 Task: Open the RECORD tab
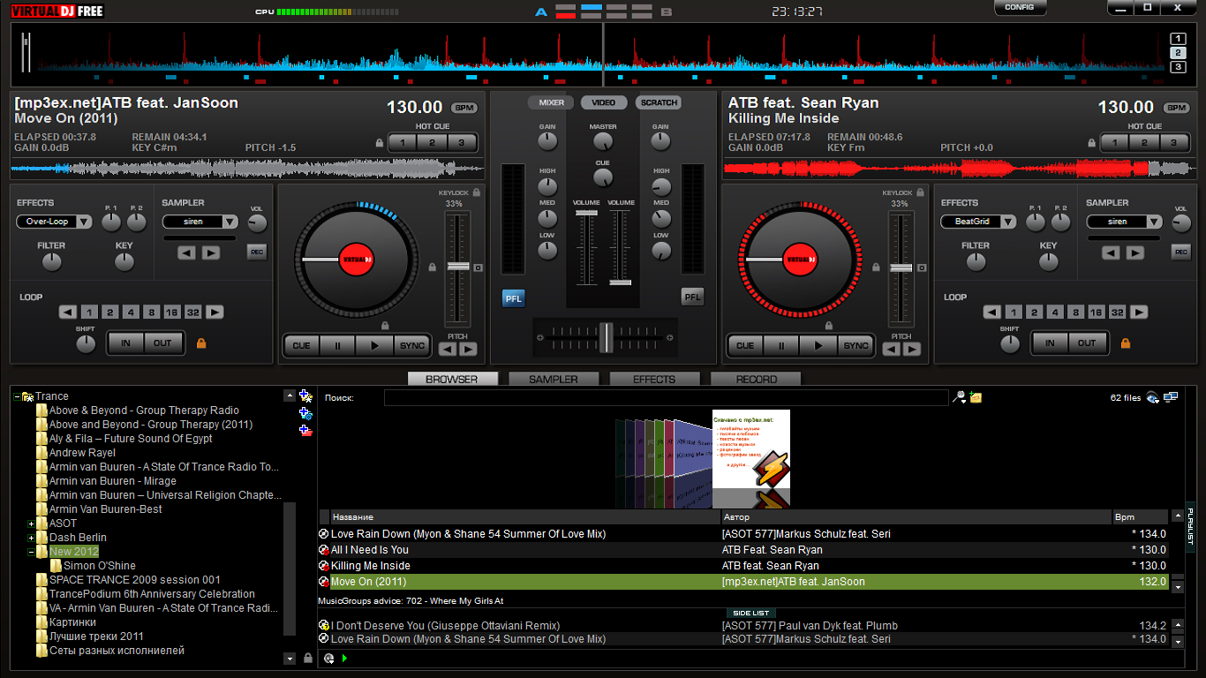pyautogui.click(x=757, y=379)
